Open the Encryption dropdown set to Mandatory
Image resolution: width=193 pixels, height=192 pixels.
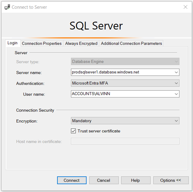(x=125, y=121)
